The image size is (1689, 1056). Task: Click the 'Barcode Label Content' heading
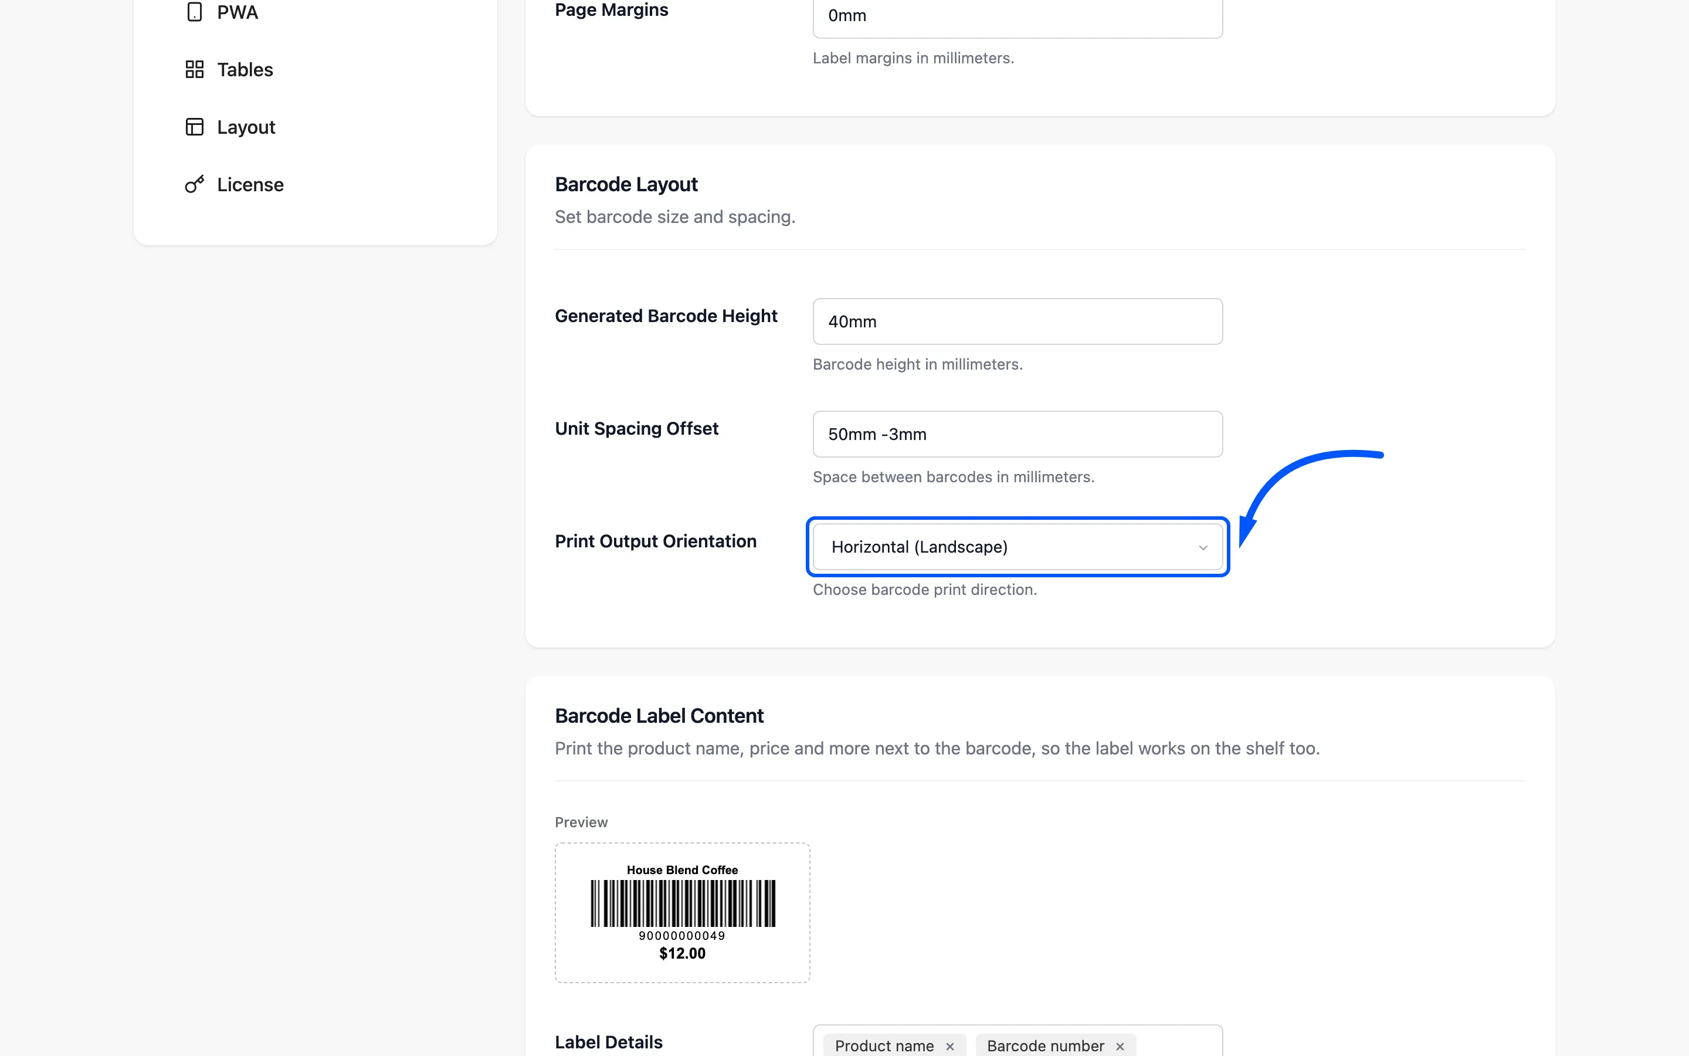point(659,715)
